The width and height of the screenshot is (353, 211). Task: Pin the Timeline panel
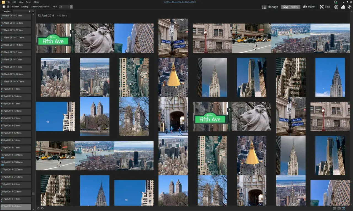30,11
